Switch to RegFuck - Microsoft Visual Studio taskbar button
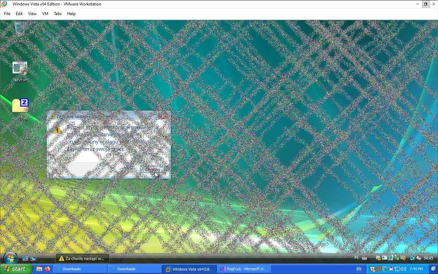This screenshot has height=274, width=438. (244, 269)
